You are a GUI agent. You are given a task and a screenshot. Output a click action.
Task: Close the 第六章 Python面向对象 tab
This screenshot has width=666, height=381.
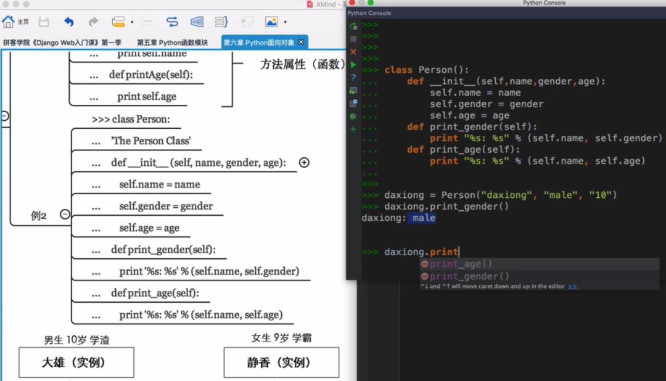(302, 42)
